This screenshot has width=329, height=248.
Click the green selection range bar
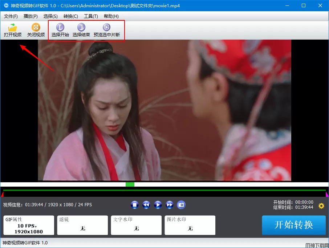164,190
